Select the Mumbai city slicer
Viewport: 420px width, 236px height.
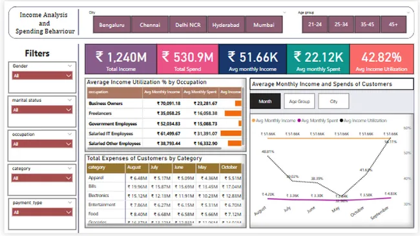point(264,25)
